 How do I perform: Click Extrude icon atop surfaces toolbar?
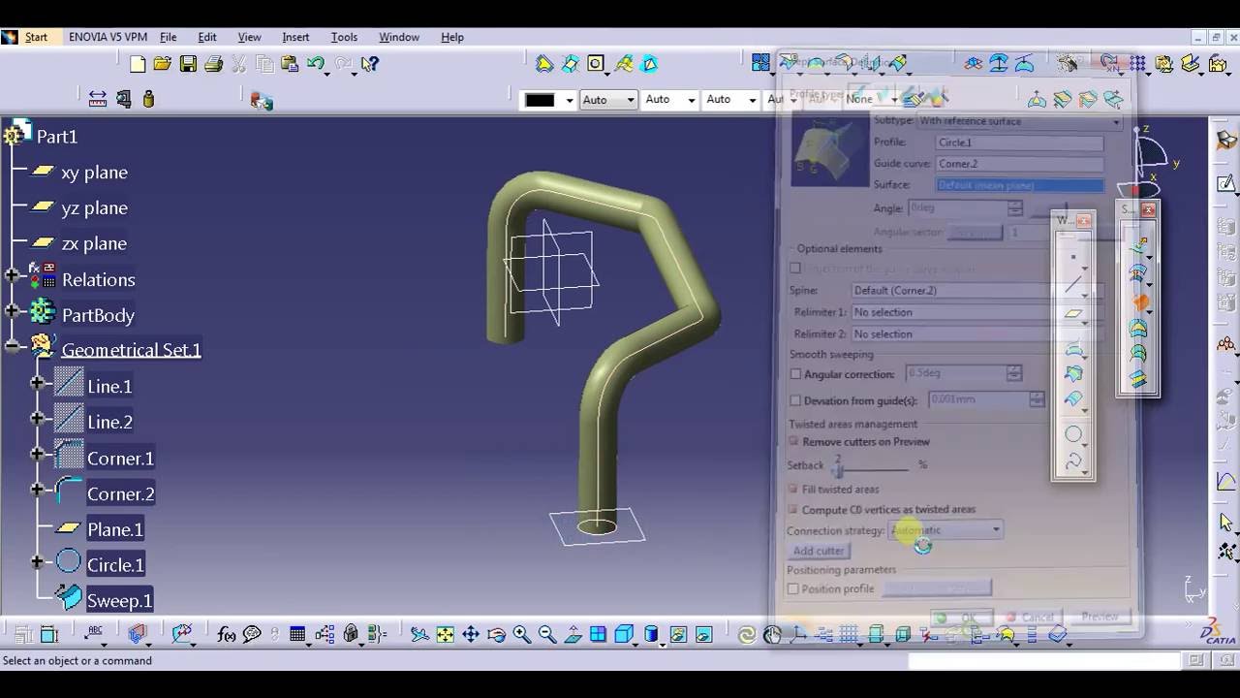[x=1139, y=246]
